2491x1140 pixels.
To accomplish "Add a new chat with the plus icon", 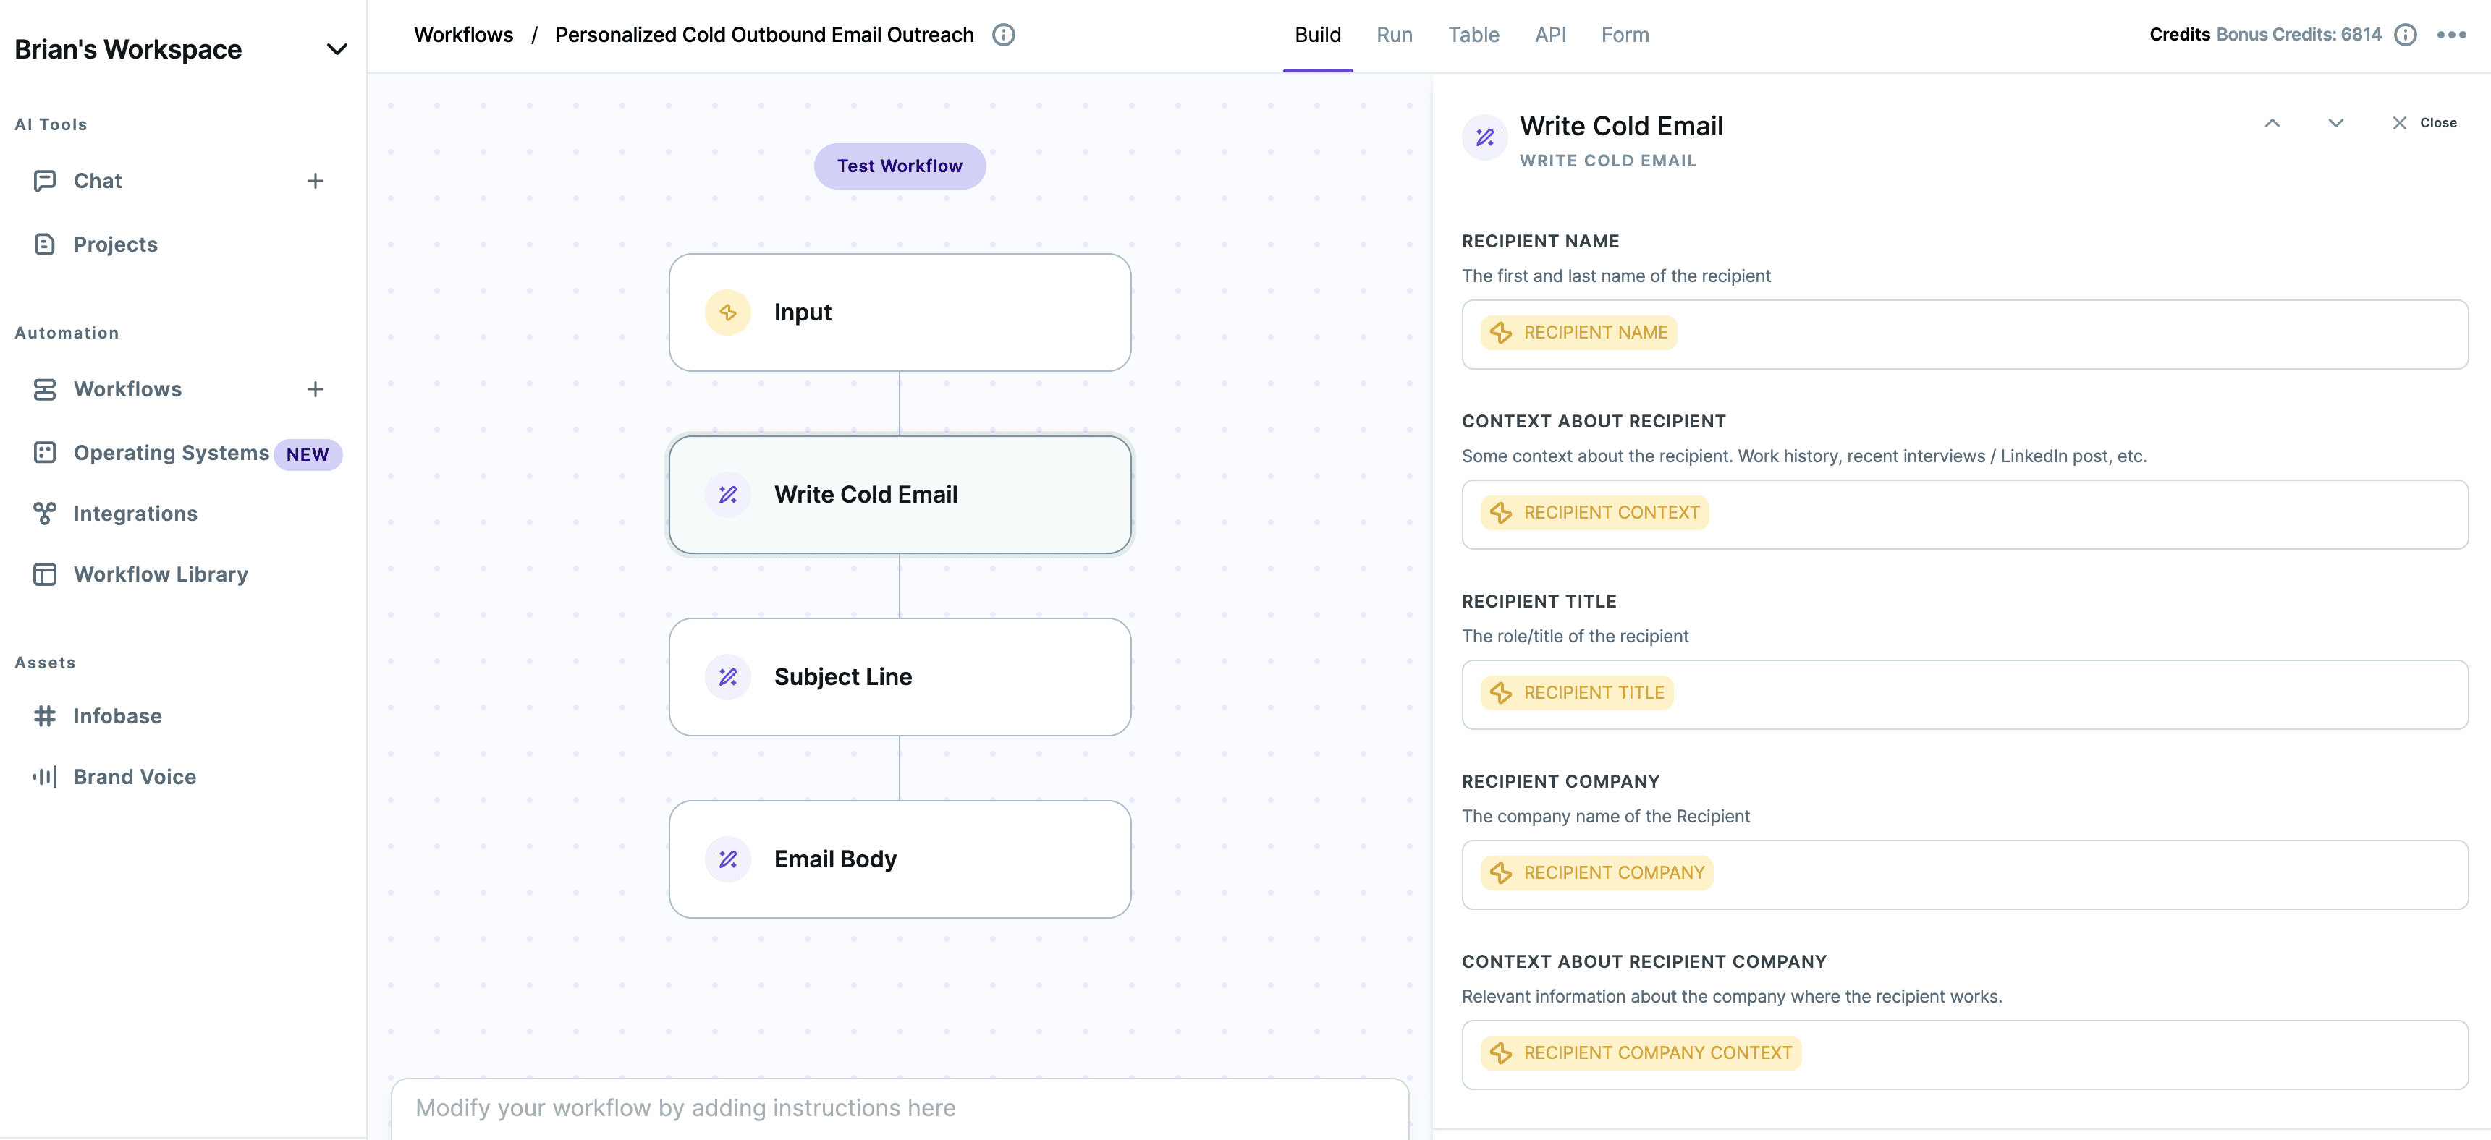I will (316, 181).
